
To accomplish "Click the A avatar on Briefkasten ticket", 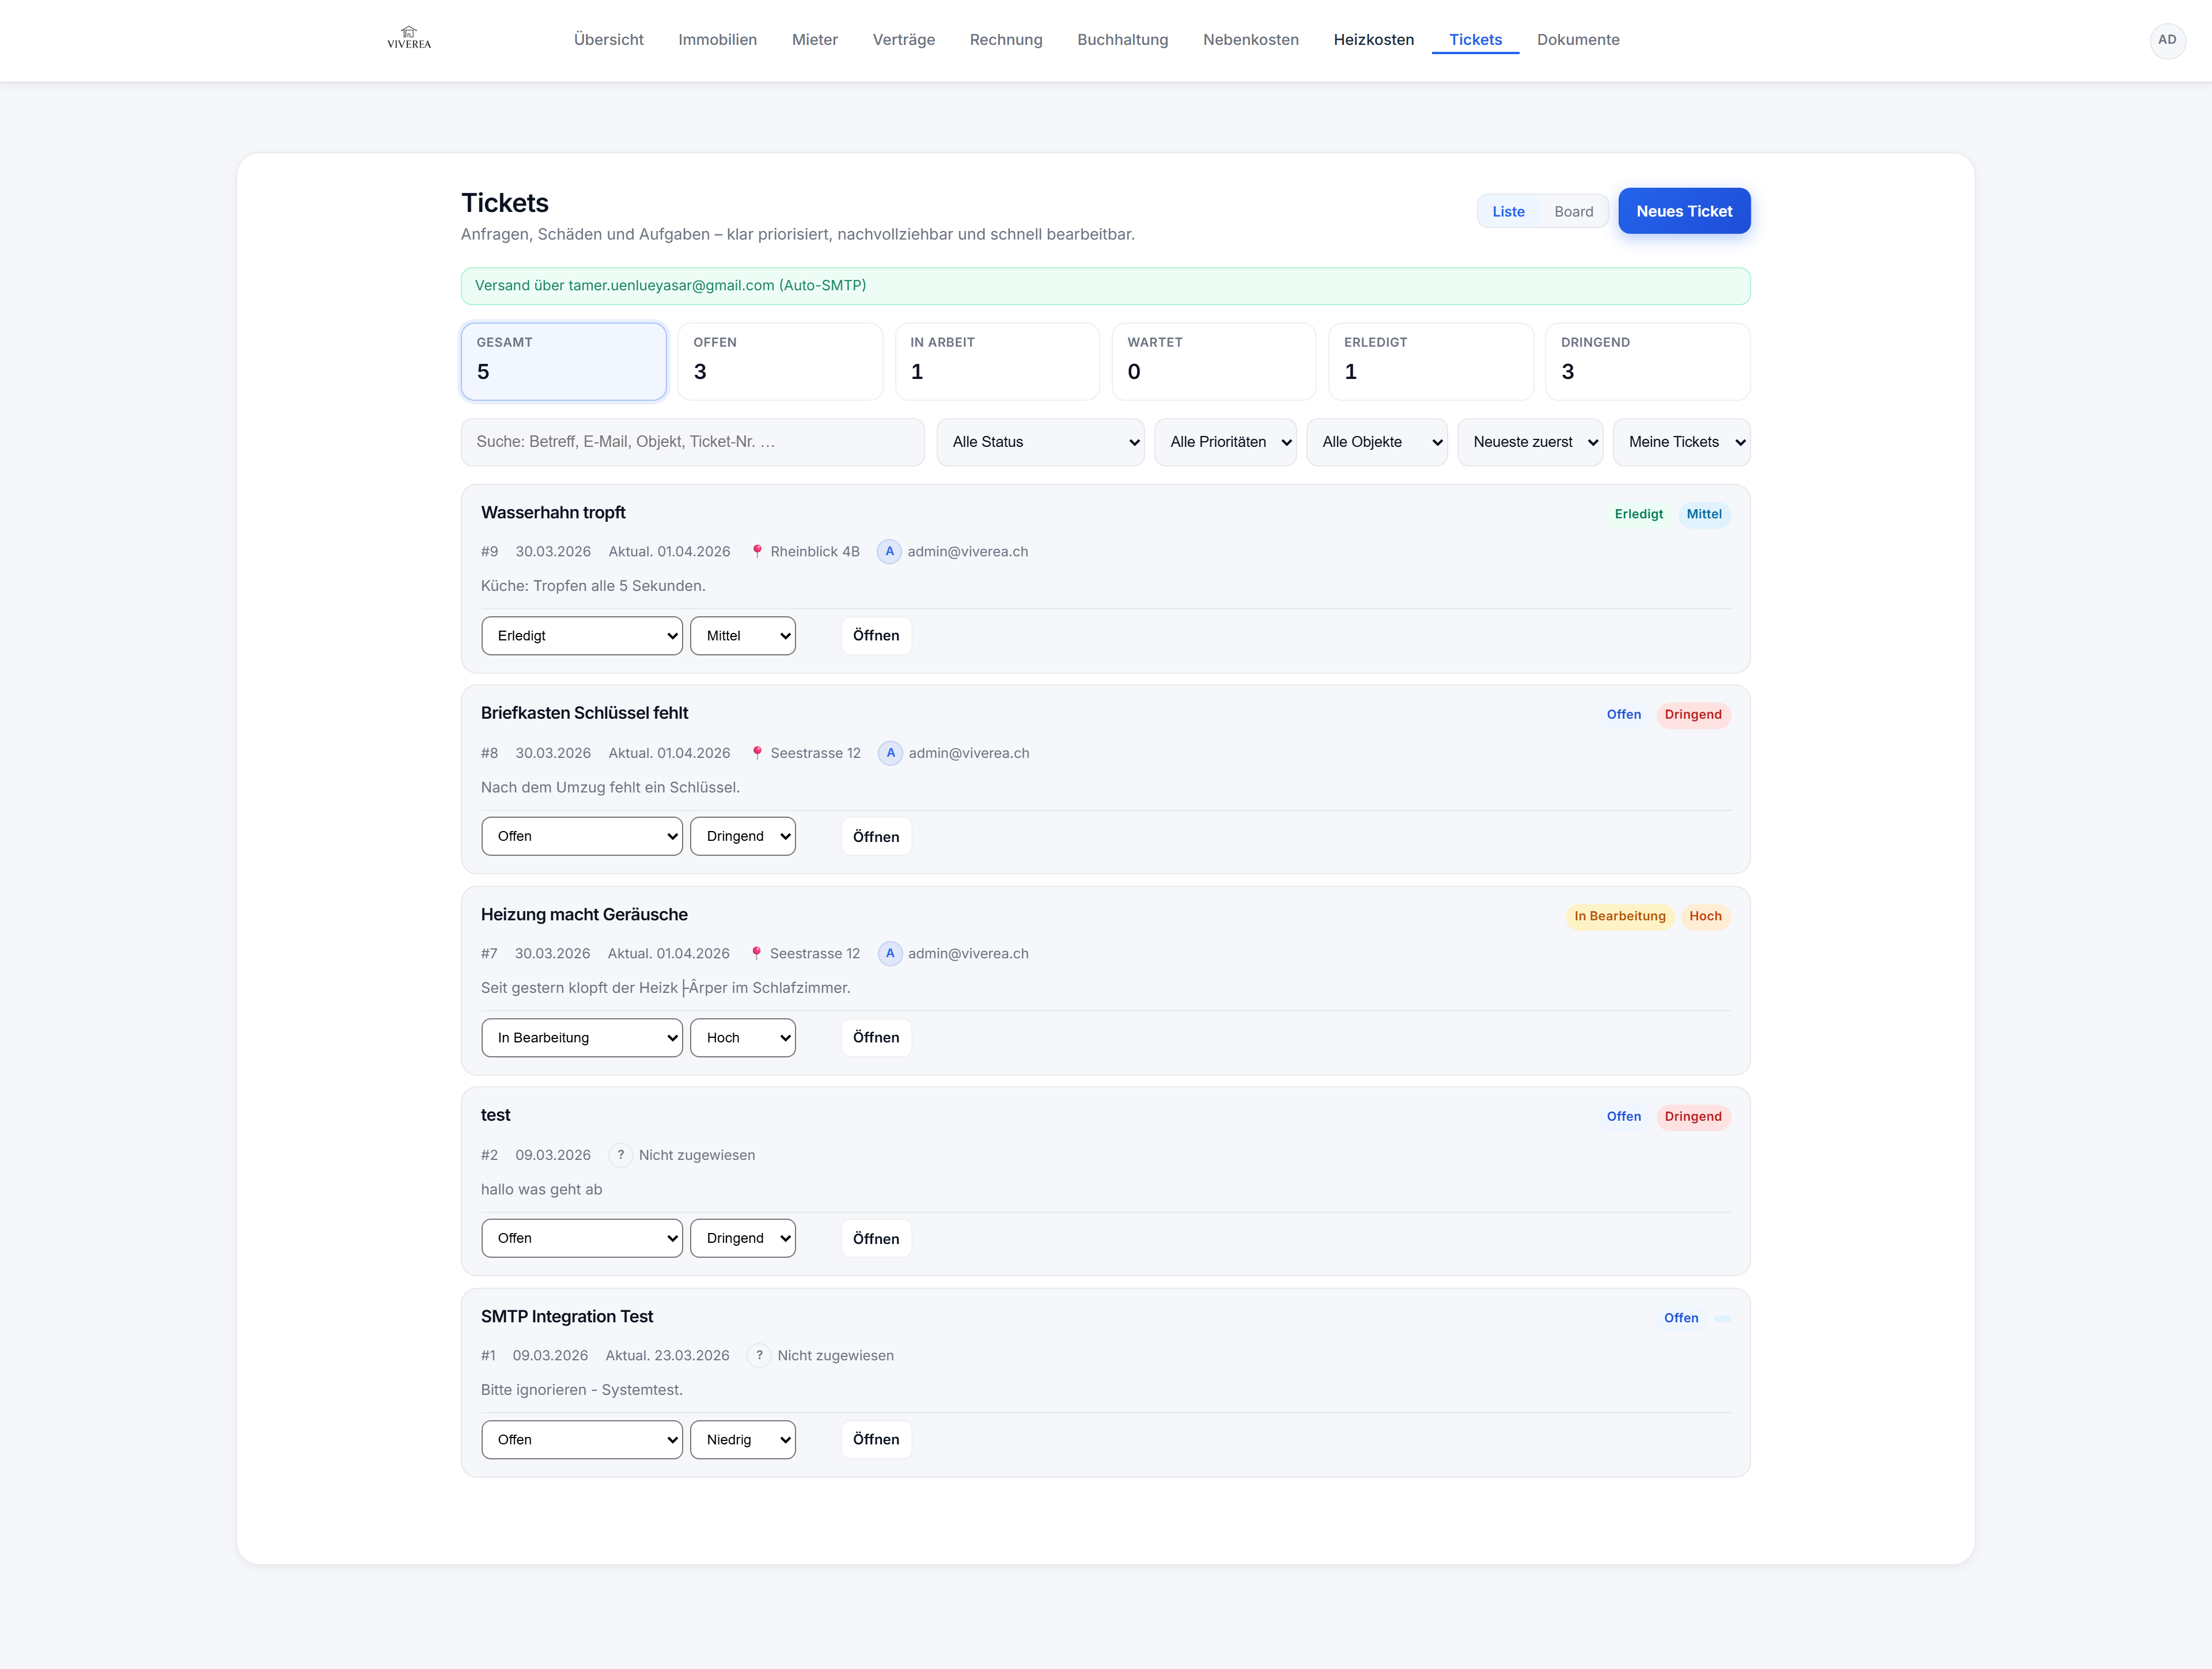I will coord(890,753).
